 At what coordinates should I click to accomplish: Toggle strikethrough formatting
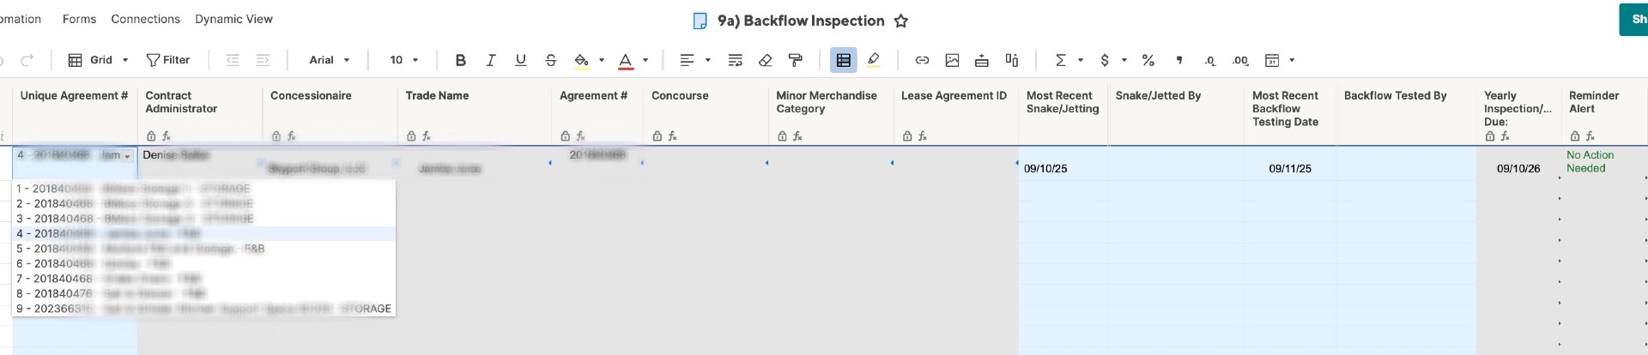click(x=550, y=60)
